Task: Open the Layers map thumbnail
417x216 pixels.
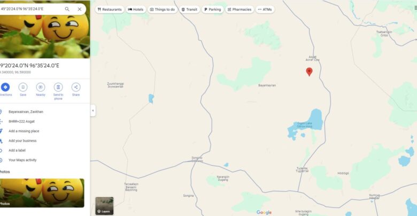Action: coord(104,206)
